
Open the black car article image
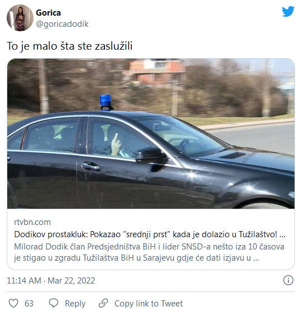point(151,133)
